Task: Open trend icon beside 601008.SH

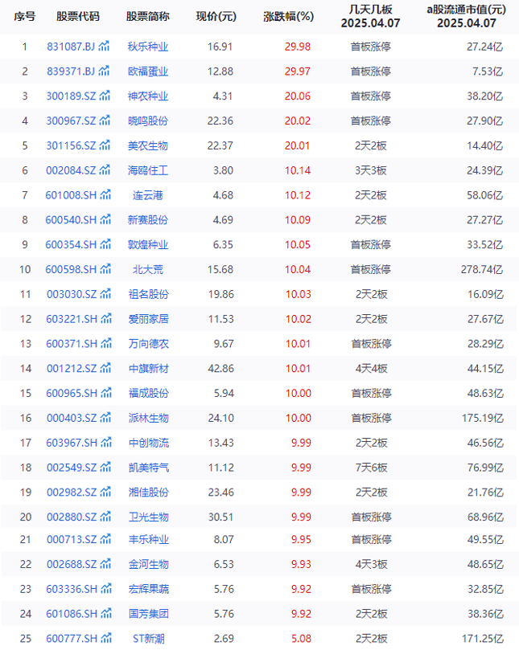Action: click(x=106, y=194)
